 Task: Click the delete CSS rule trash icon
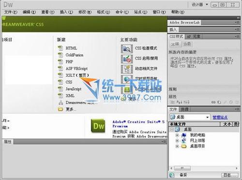(x=237, y=102)
